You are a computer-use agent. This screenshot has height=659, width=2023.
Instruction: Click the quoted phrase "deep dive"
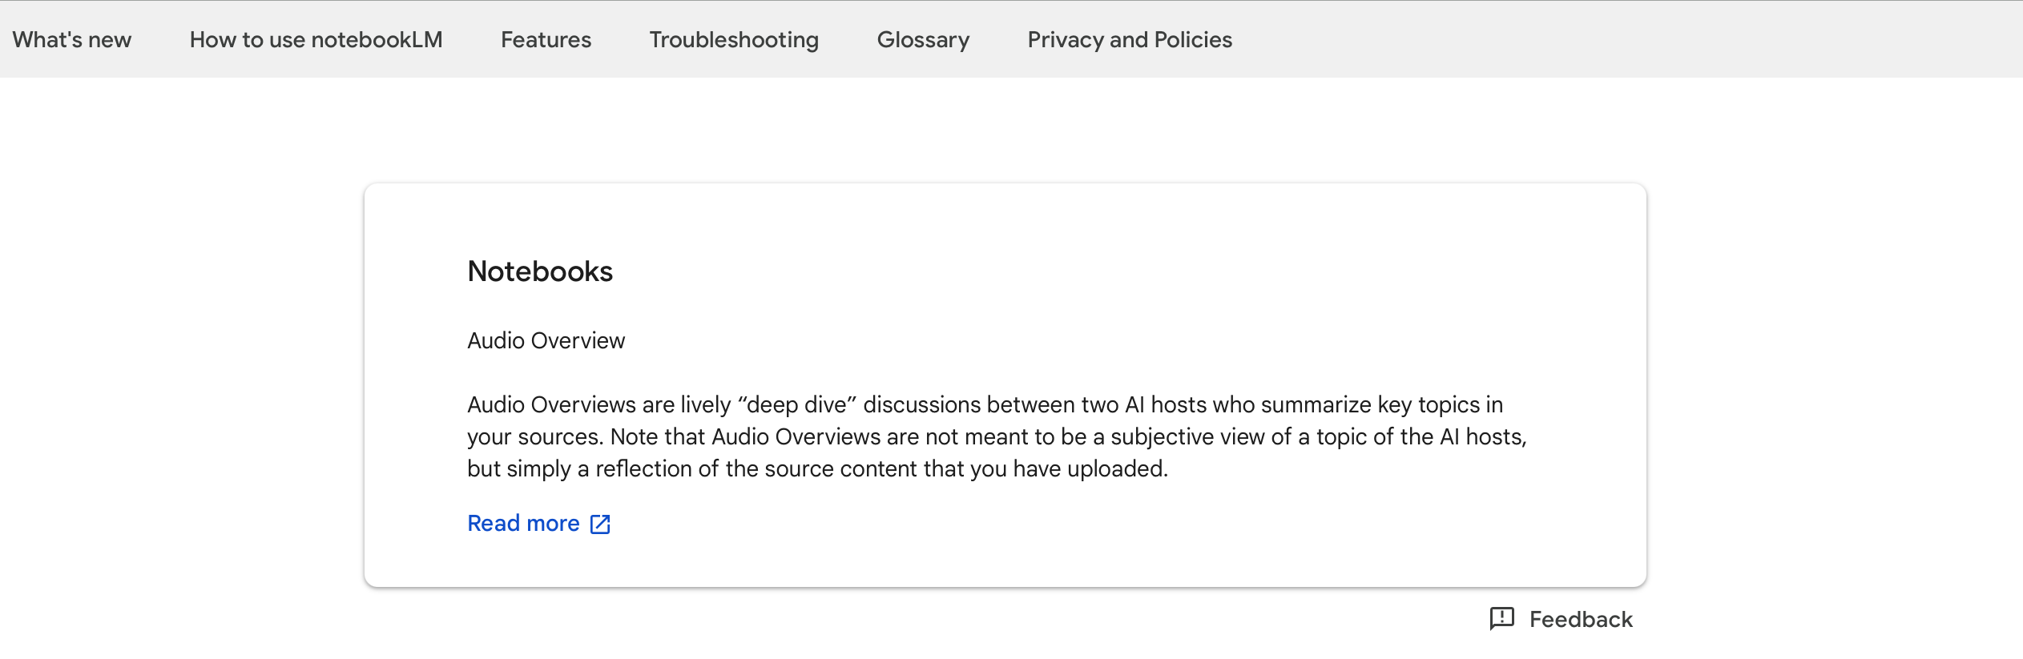(797, 405)
